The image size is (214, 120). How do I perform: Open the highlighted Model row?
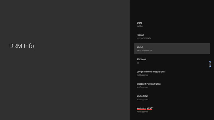(x=172, y=49)
